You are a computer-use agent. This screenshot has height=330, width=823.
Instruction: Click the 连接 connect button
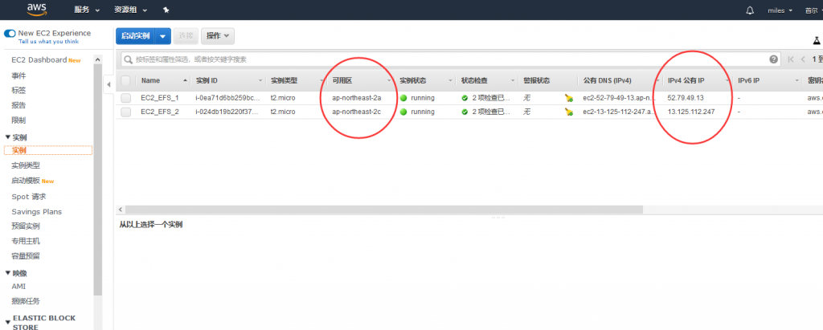coord(186,35)
